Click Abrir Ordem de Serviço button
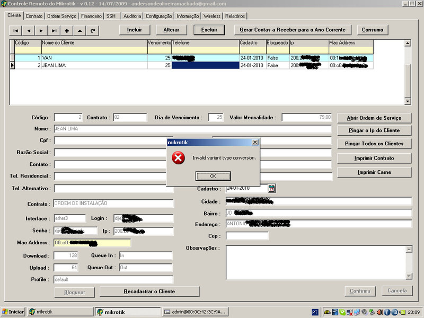The height and width of the screenshot is (318, 424). pyautogui.click(x=374, y=118)
